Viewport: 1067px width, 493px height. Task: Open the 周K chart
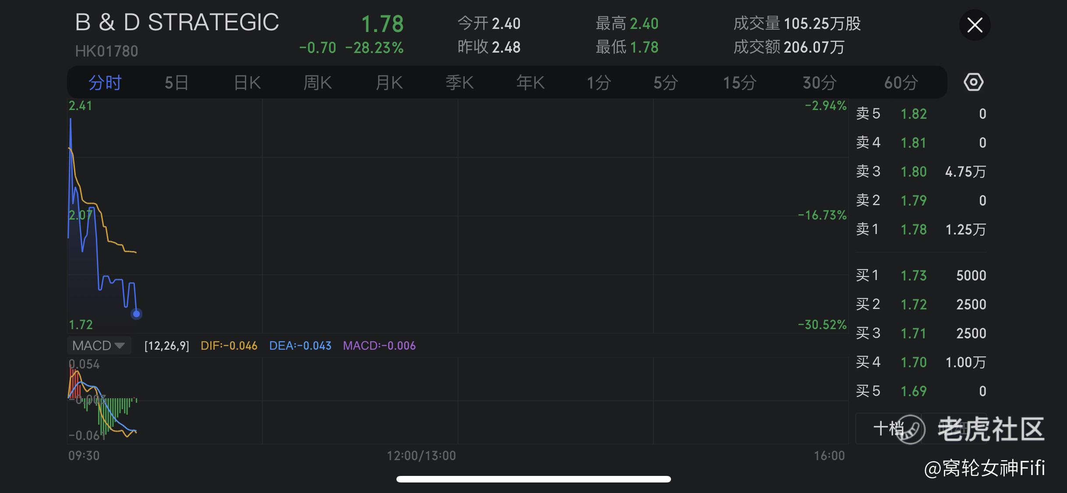[318, 82]
